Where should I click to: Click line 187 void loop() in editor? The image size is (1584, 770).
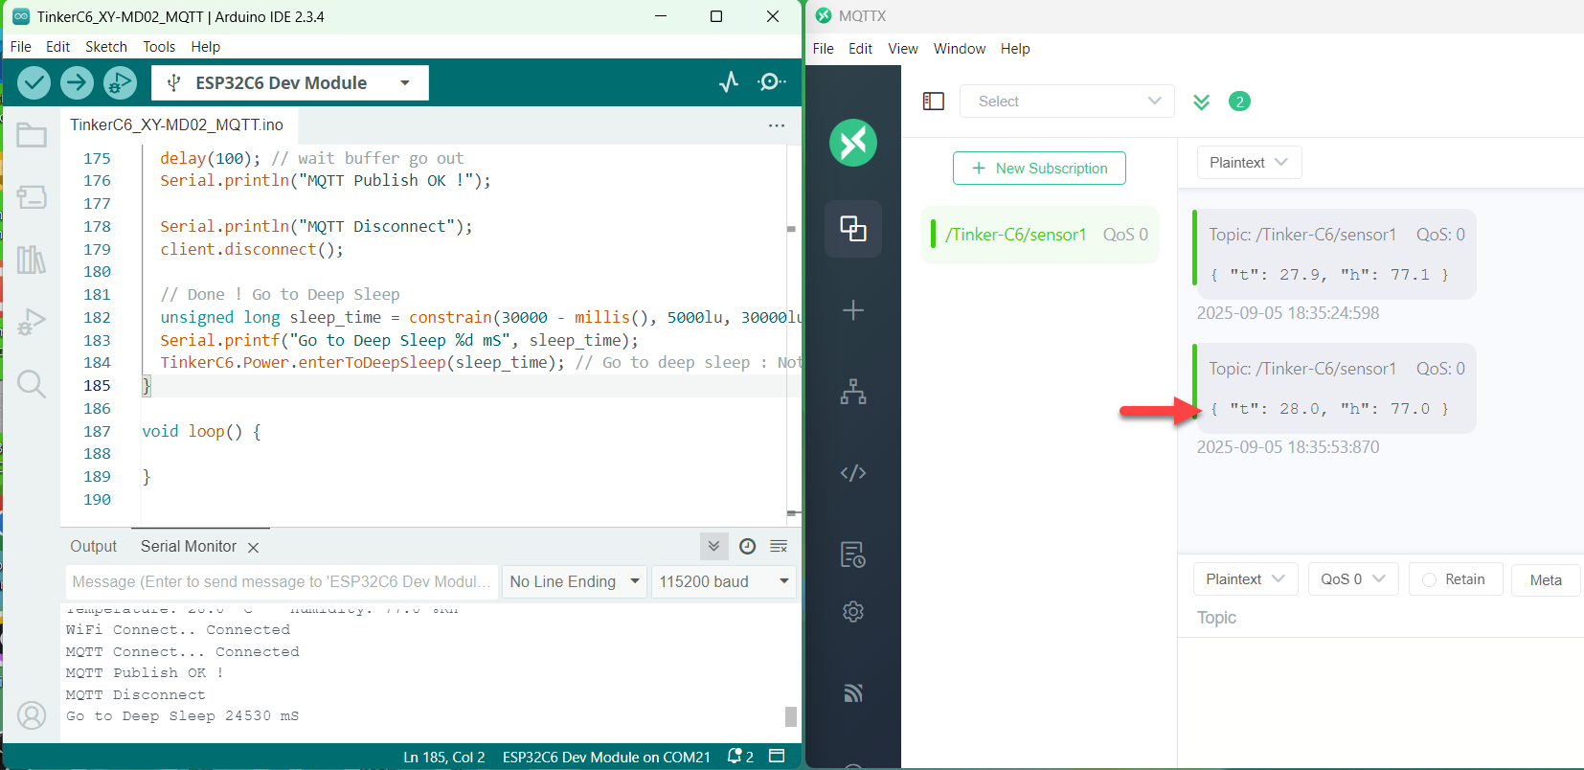201,431
